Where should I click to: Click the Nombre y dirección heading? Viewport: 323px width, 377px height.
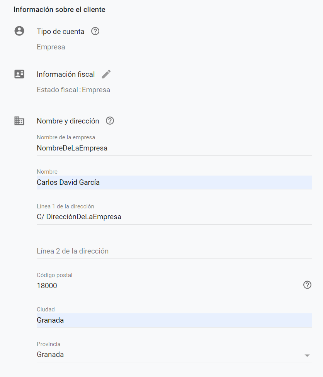(x=68, y=121)
